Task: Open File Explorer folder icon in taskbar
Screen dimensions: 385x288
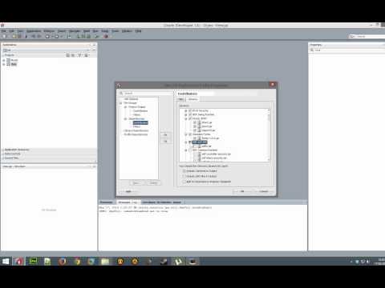Action: coord(105,262)
